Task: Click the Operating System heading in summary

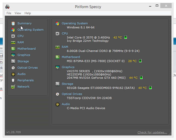Action: (75, 23)
